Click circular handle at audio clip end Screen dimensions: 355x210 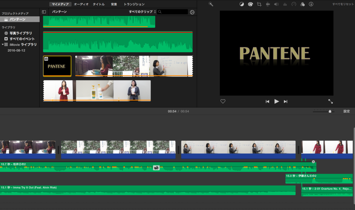313,161
